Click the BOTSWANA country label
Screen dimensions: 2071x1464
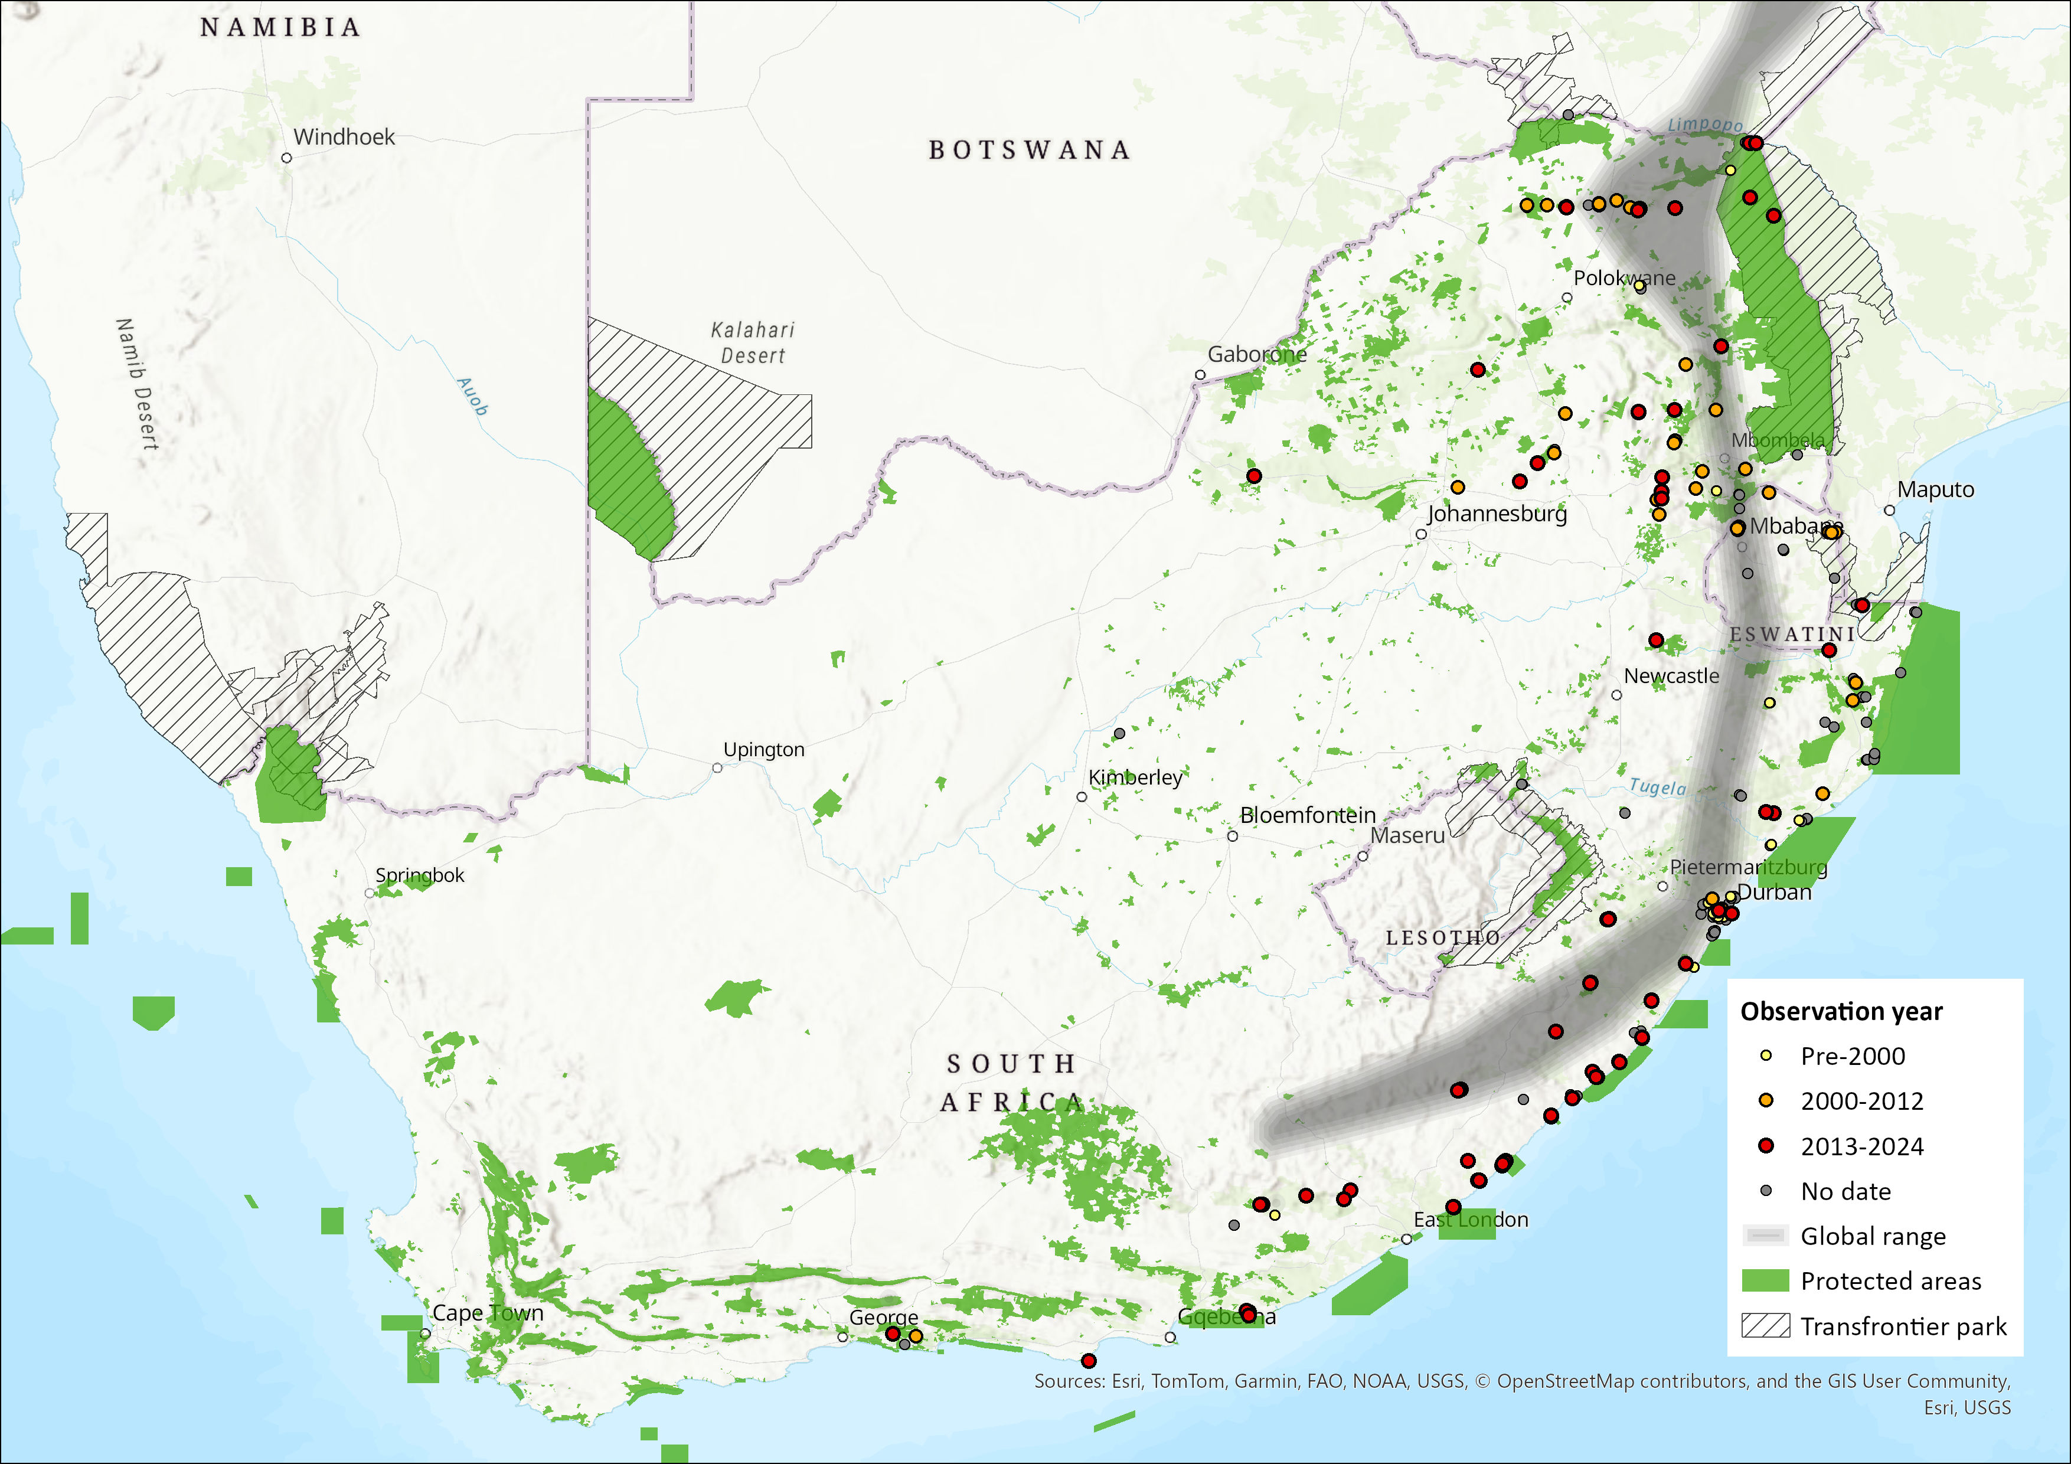click(1029, 150)
